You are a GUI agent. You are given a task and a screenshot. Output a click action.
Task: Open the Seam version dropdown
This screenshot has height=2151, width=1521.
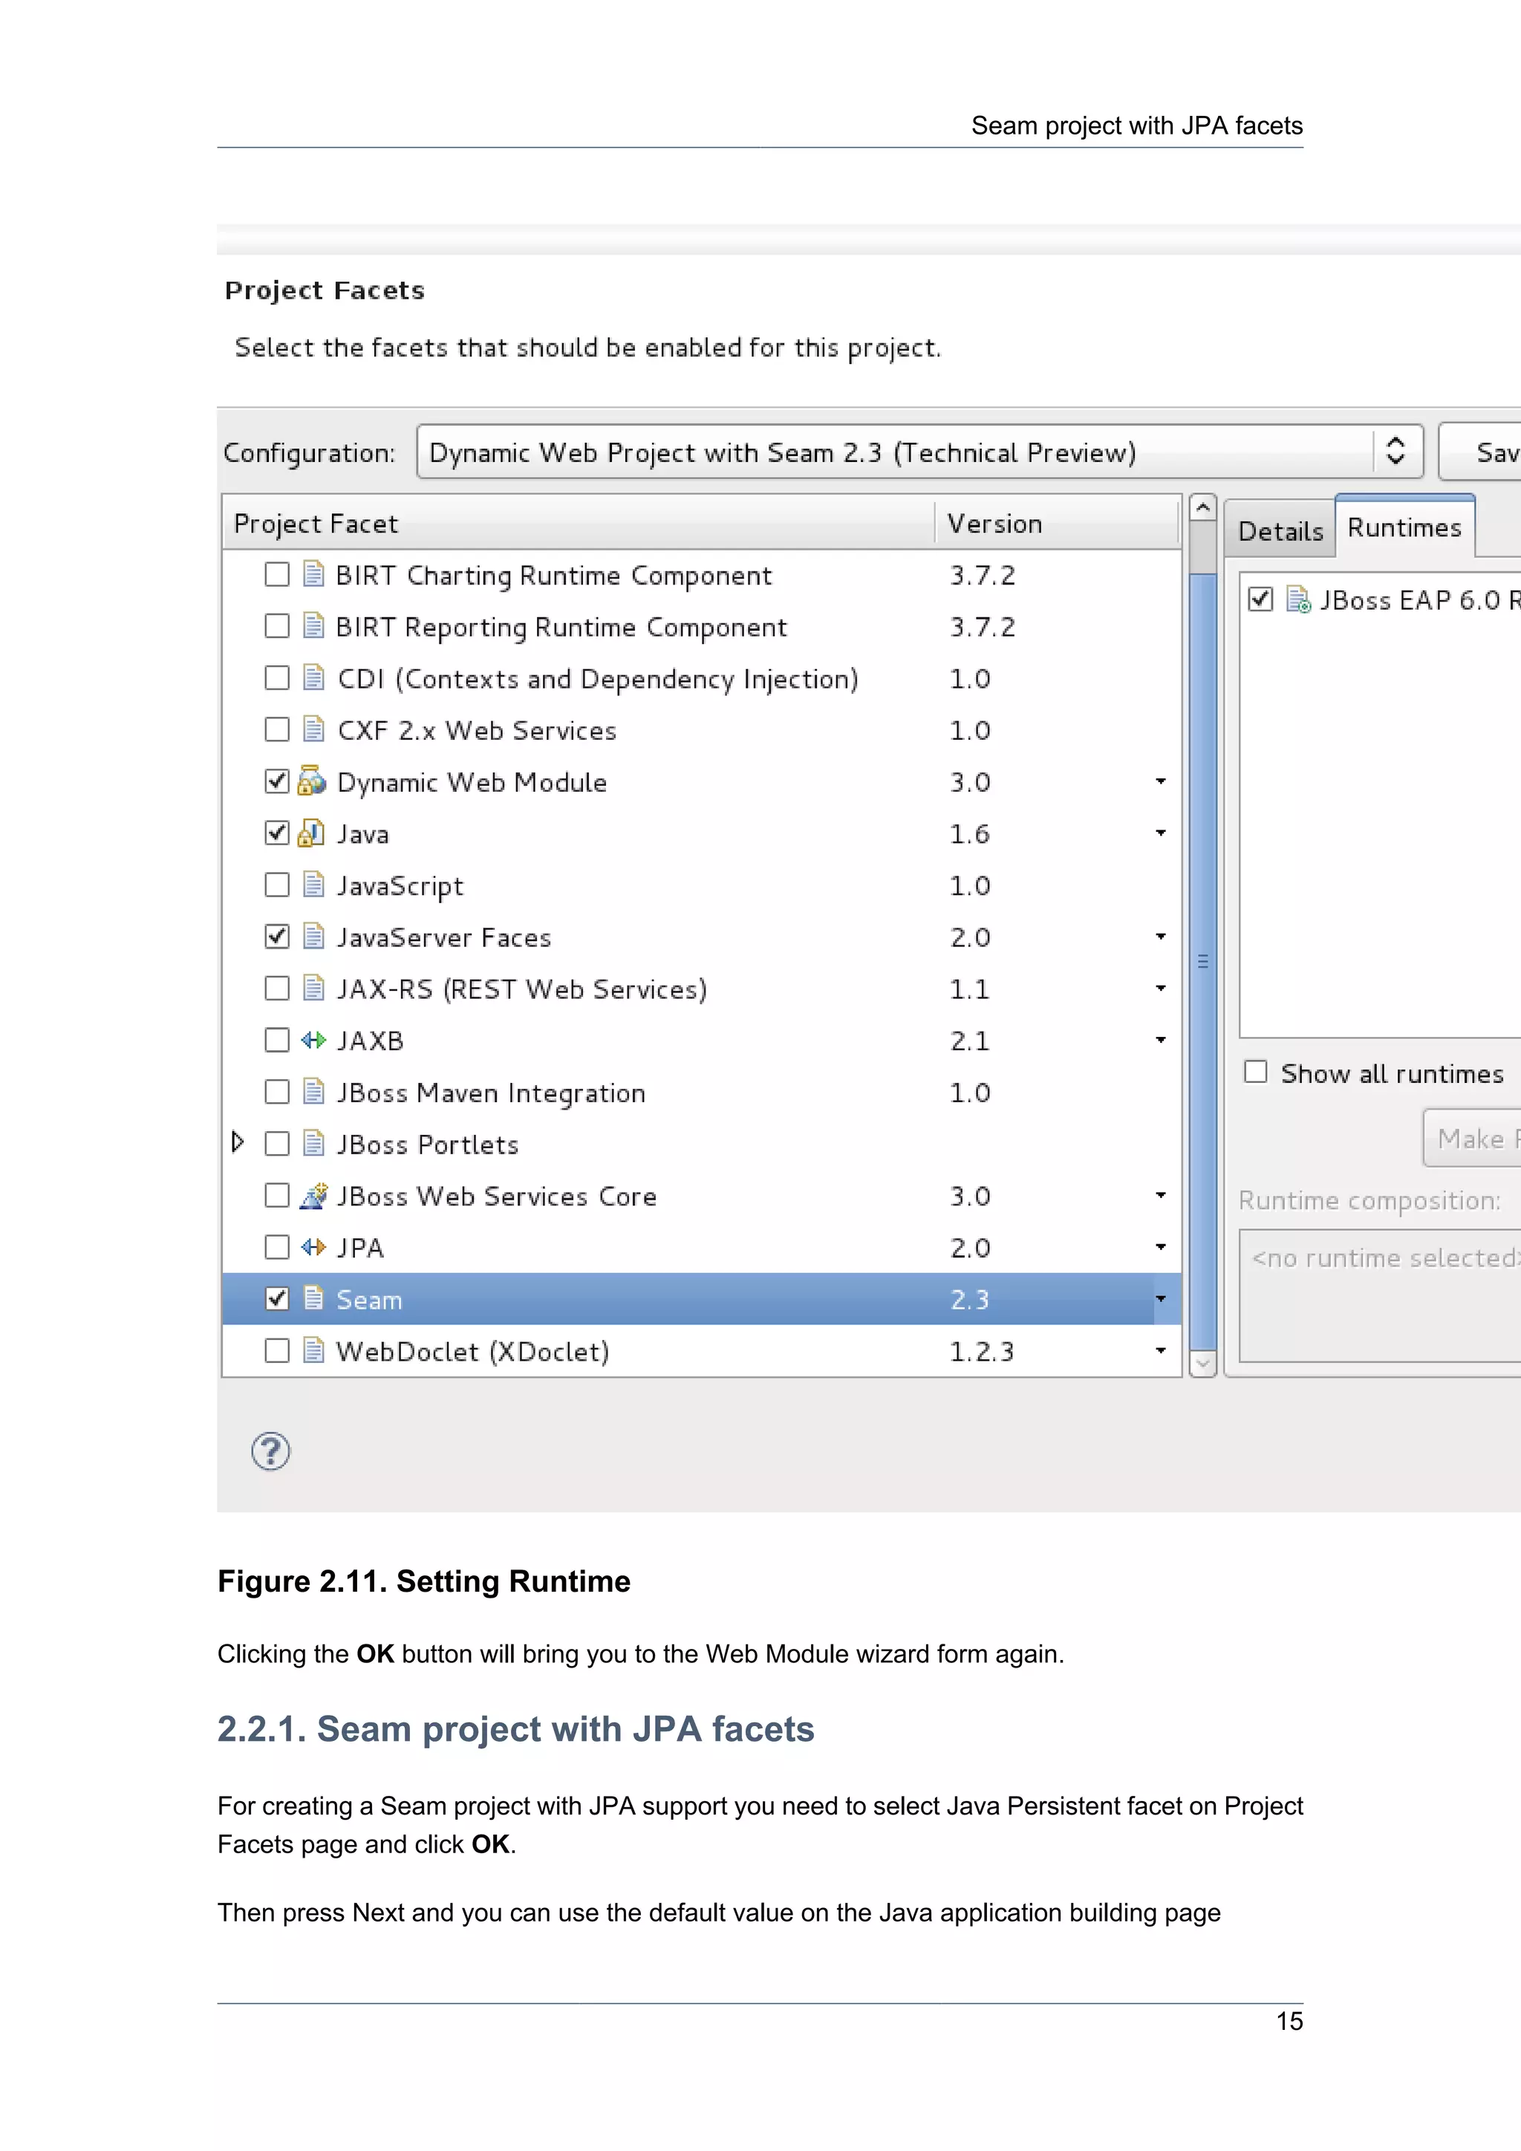pyautogui.click(x=1160, y=1299)
